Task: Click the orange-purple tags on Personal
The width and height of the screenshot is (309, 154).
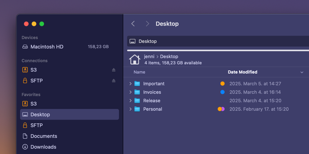Action: tap(221, 109)
